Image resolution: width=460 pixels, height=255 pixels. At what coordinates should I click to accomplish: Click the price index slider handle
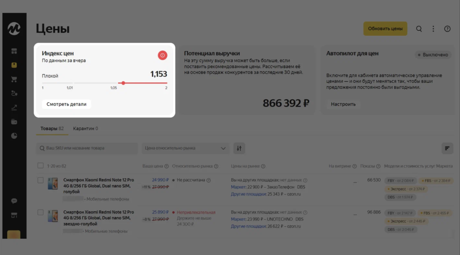click(x=123, y=83)
